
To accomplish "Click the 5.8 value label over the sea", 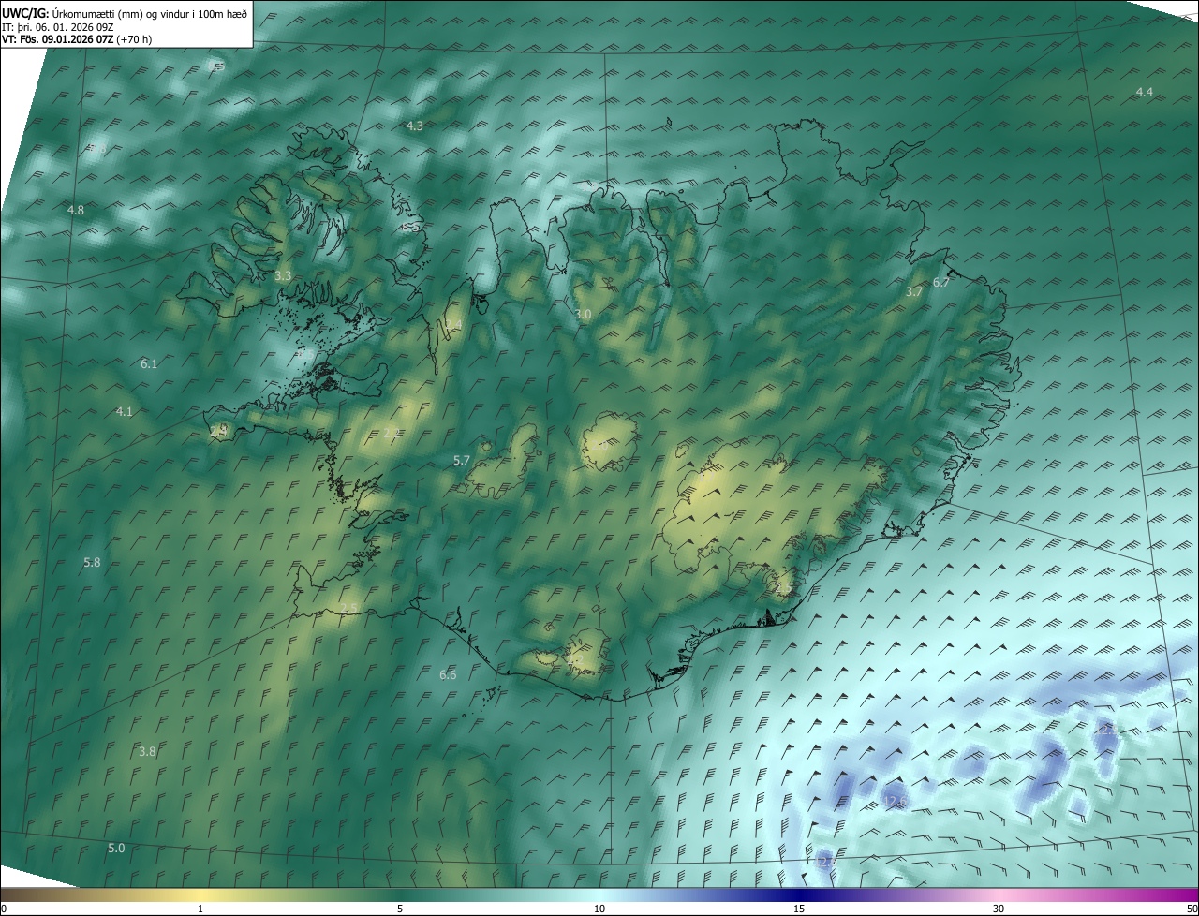I will (92, 562).
